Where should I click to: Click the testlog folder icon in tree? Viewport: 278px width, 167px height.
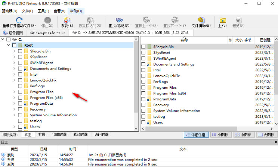coord(26,121)
